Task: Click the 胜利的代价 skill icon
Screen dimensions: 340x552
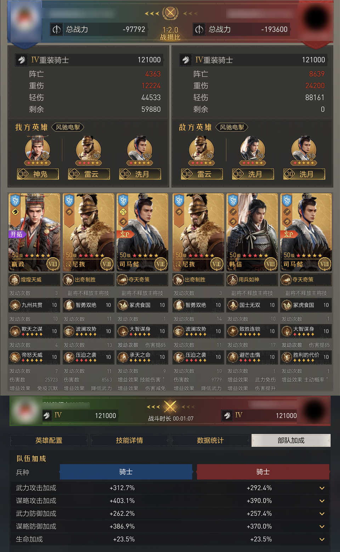Action: coord(287,357)
